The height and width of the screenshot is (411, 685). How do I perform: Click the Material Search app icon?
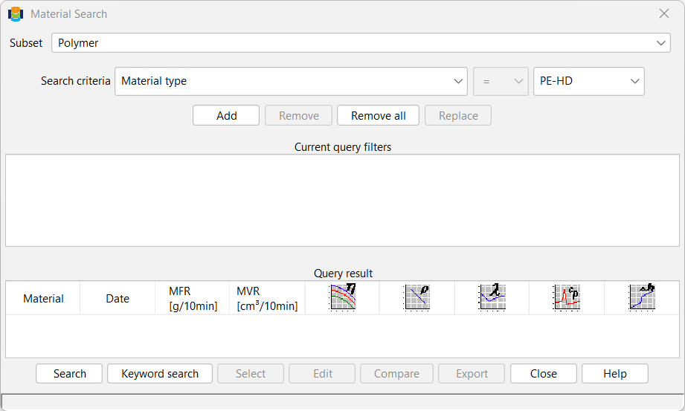pos(16,14)
